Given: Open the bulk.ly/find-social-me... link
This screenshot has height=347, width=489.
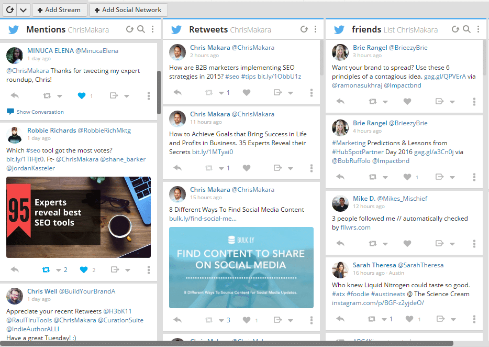Looking at the screenshot, I should point(203,219).
